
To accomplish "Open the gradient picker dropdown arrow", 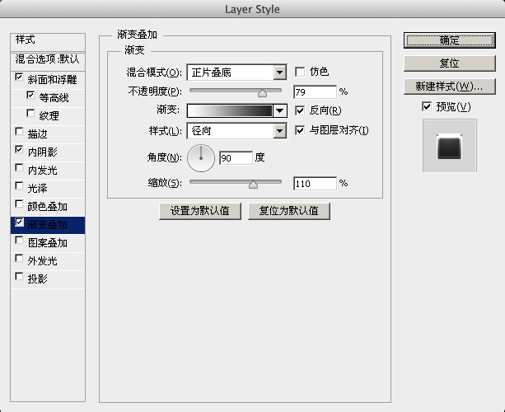I will tap(280, 110).
